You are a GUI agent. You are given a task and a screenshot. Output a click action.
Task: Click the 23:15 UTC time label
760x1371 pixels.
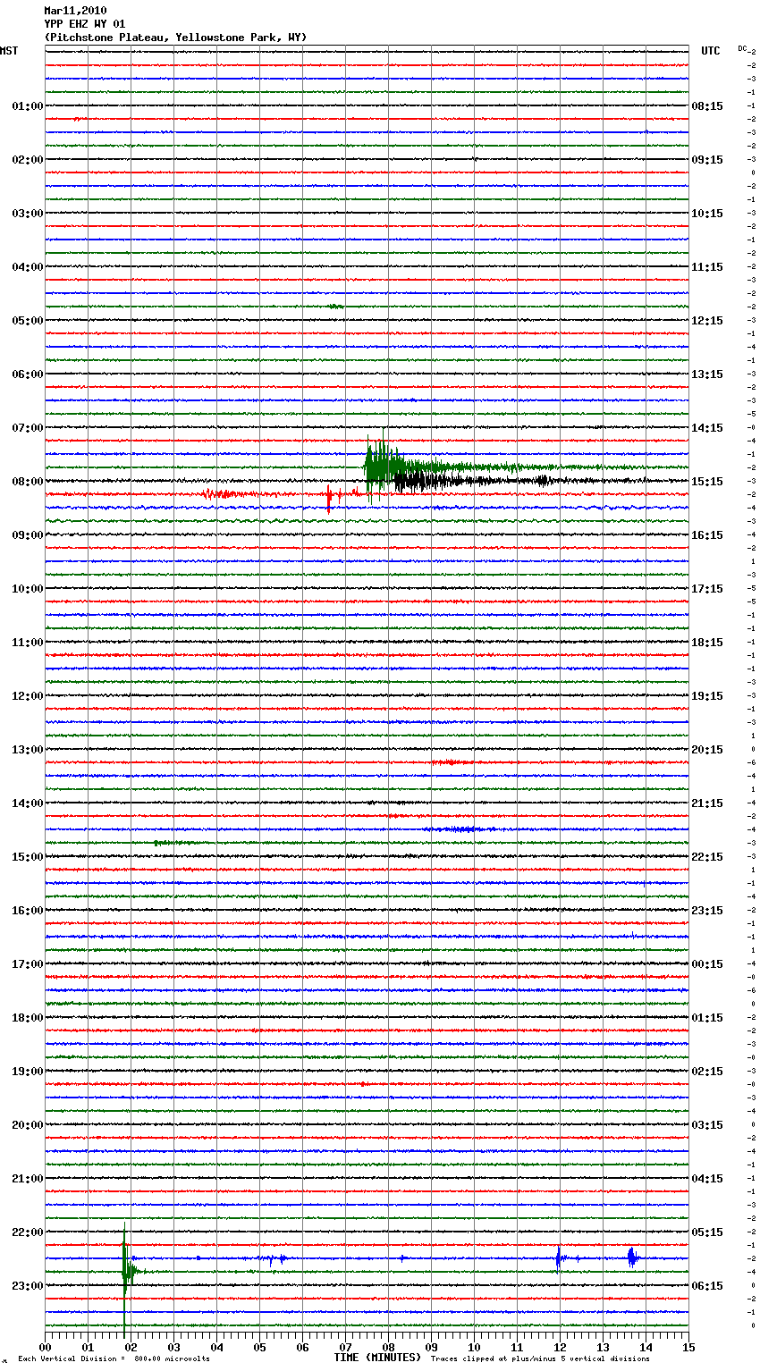[707, 911]
